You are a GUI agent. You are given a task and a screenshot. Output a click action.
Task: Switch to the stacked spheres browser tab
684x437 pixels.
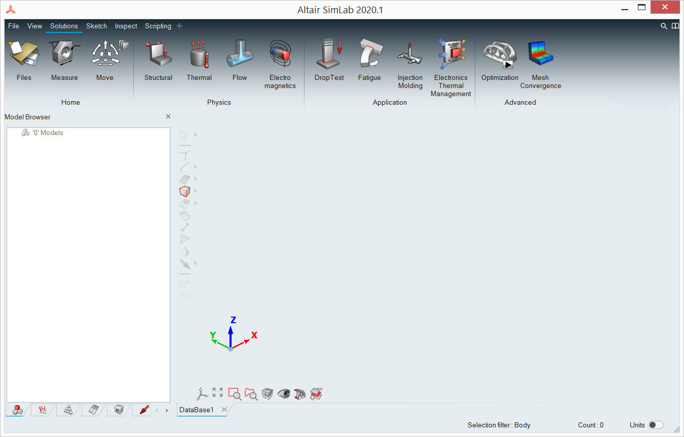click(x=68, y=410)
